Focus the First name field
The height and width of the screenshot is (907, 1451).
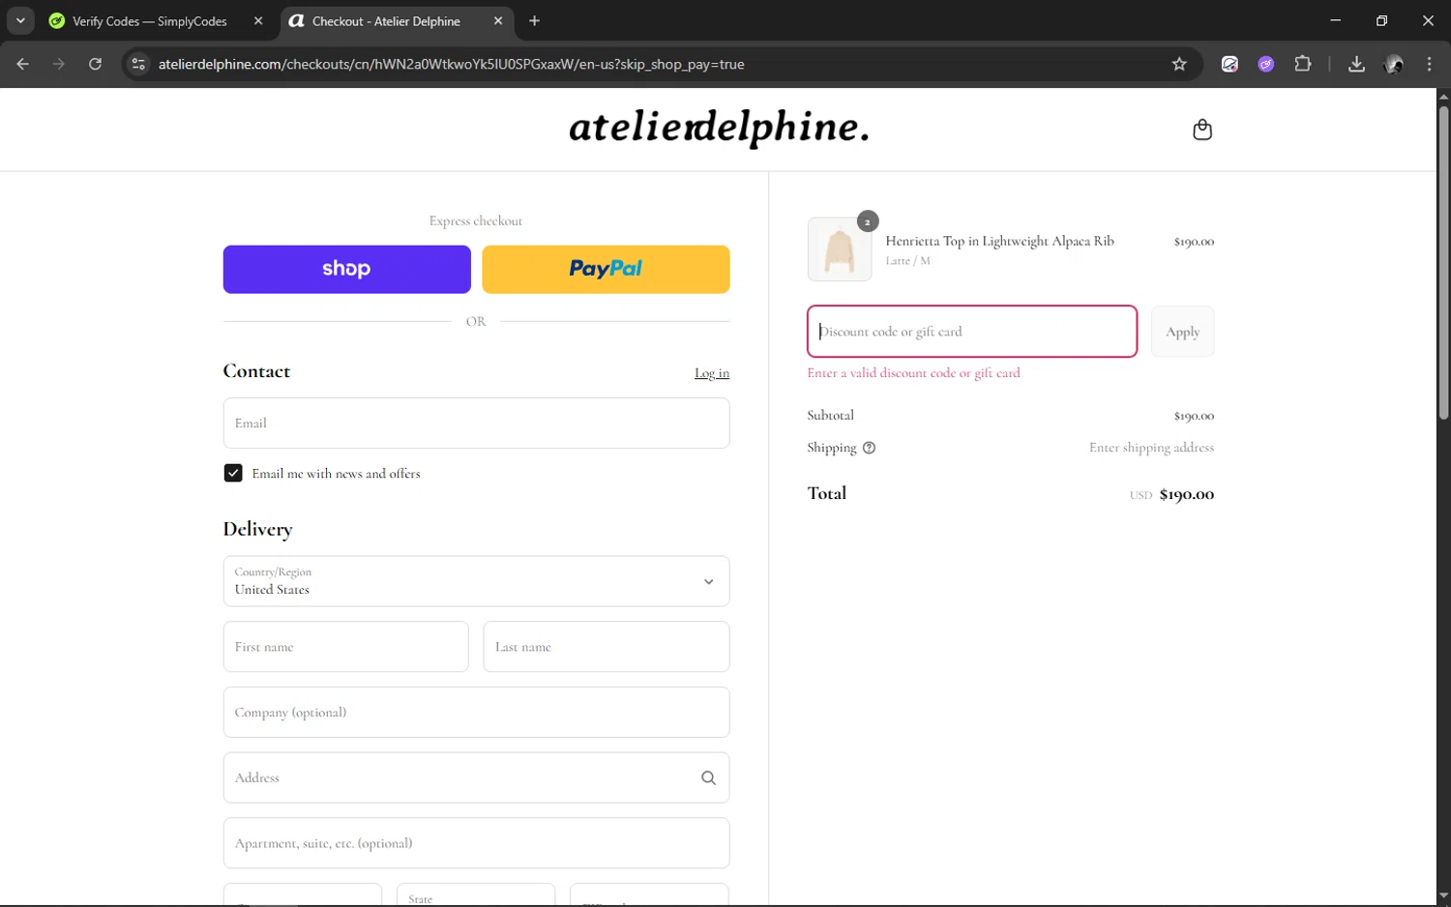click(x=345, y=647)
